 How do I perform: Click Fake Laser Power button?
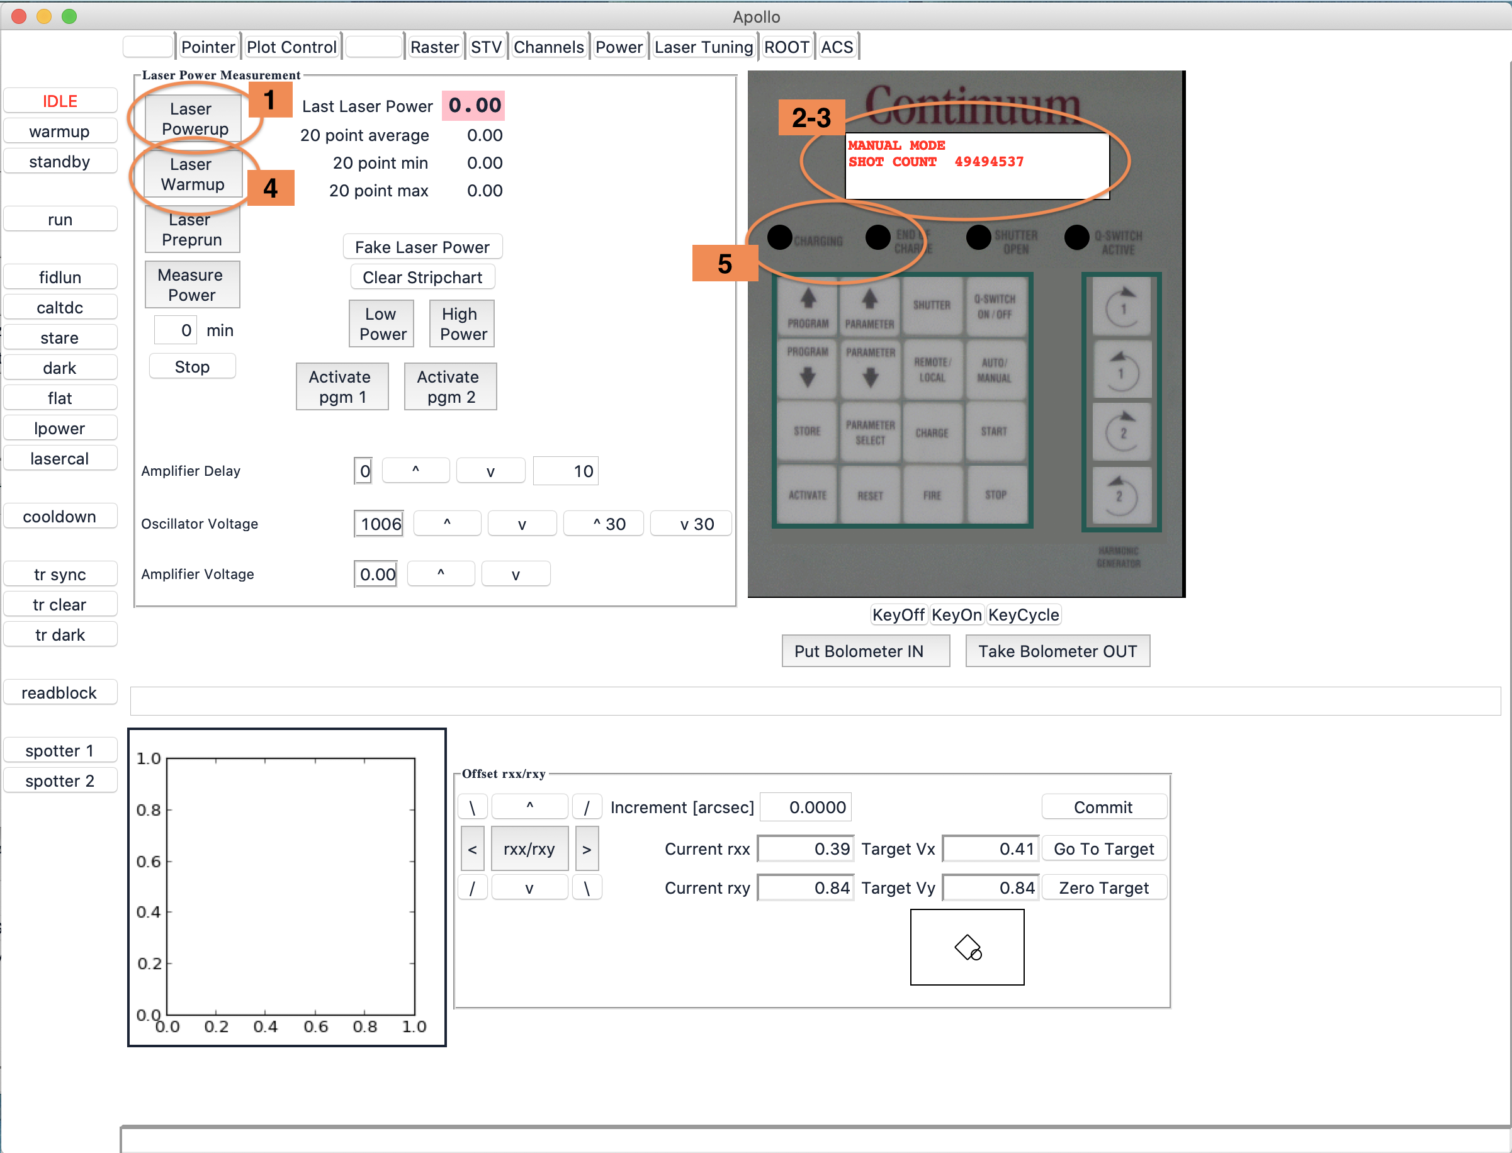click(423, 247)
